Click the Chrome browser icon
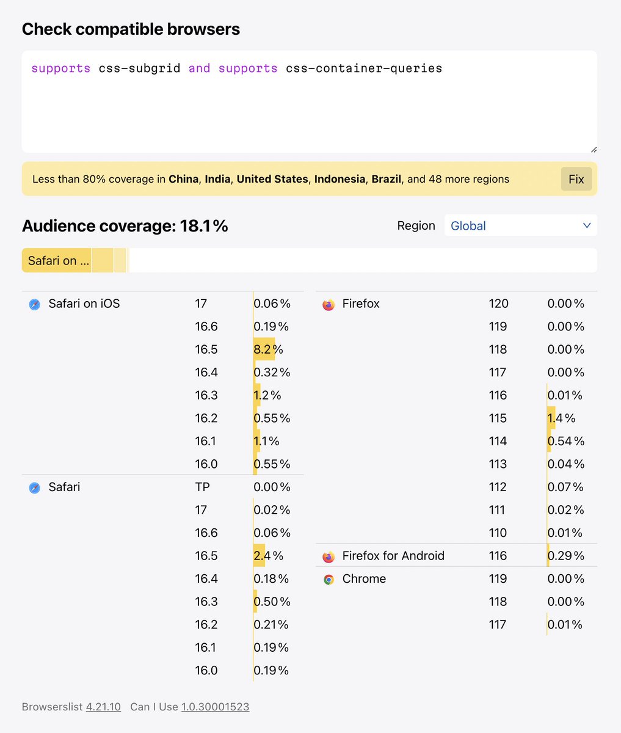 pyautogui.click(x=329, y=579)
